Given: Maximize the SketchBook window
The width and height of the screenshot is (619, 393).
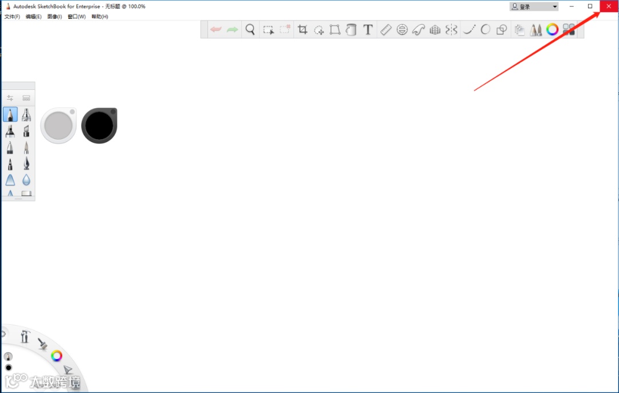Looking at the screenshot, I should tap(590, 6).
